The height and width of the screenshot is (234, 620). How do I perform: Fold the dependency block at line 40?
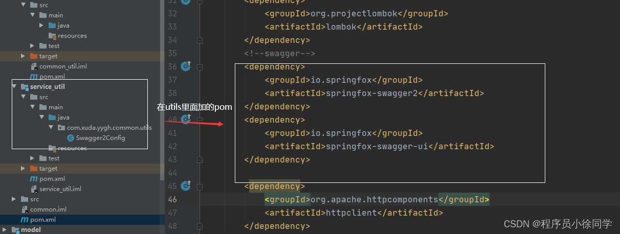[x=200, y=120]
